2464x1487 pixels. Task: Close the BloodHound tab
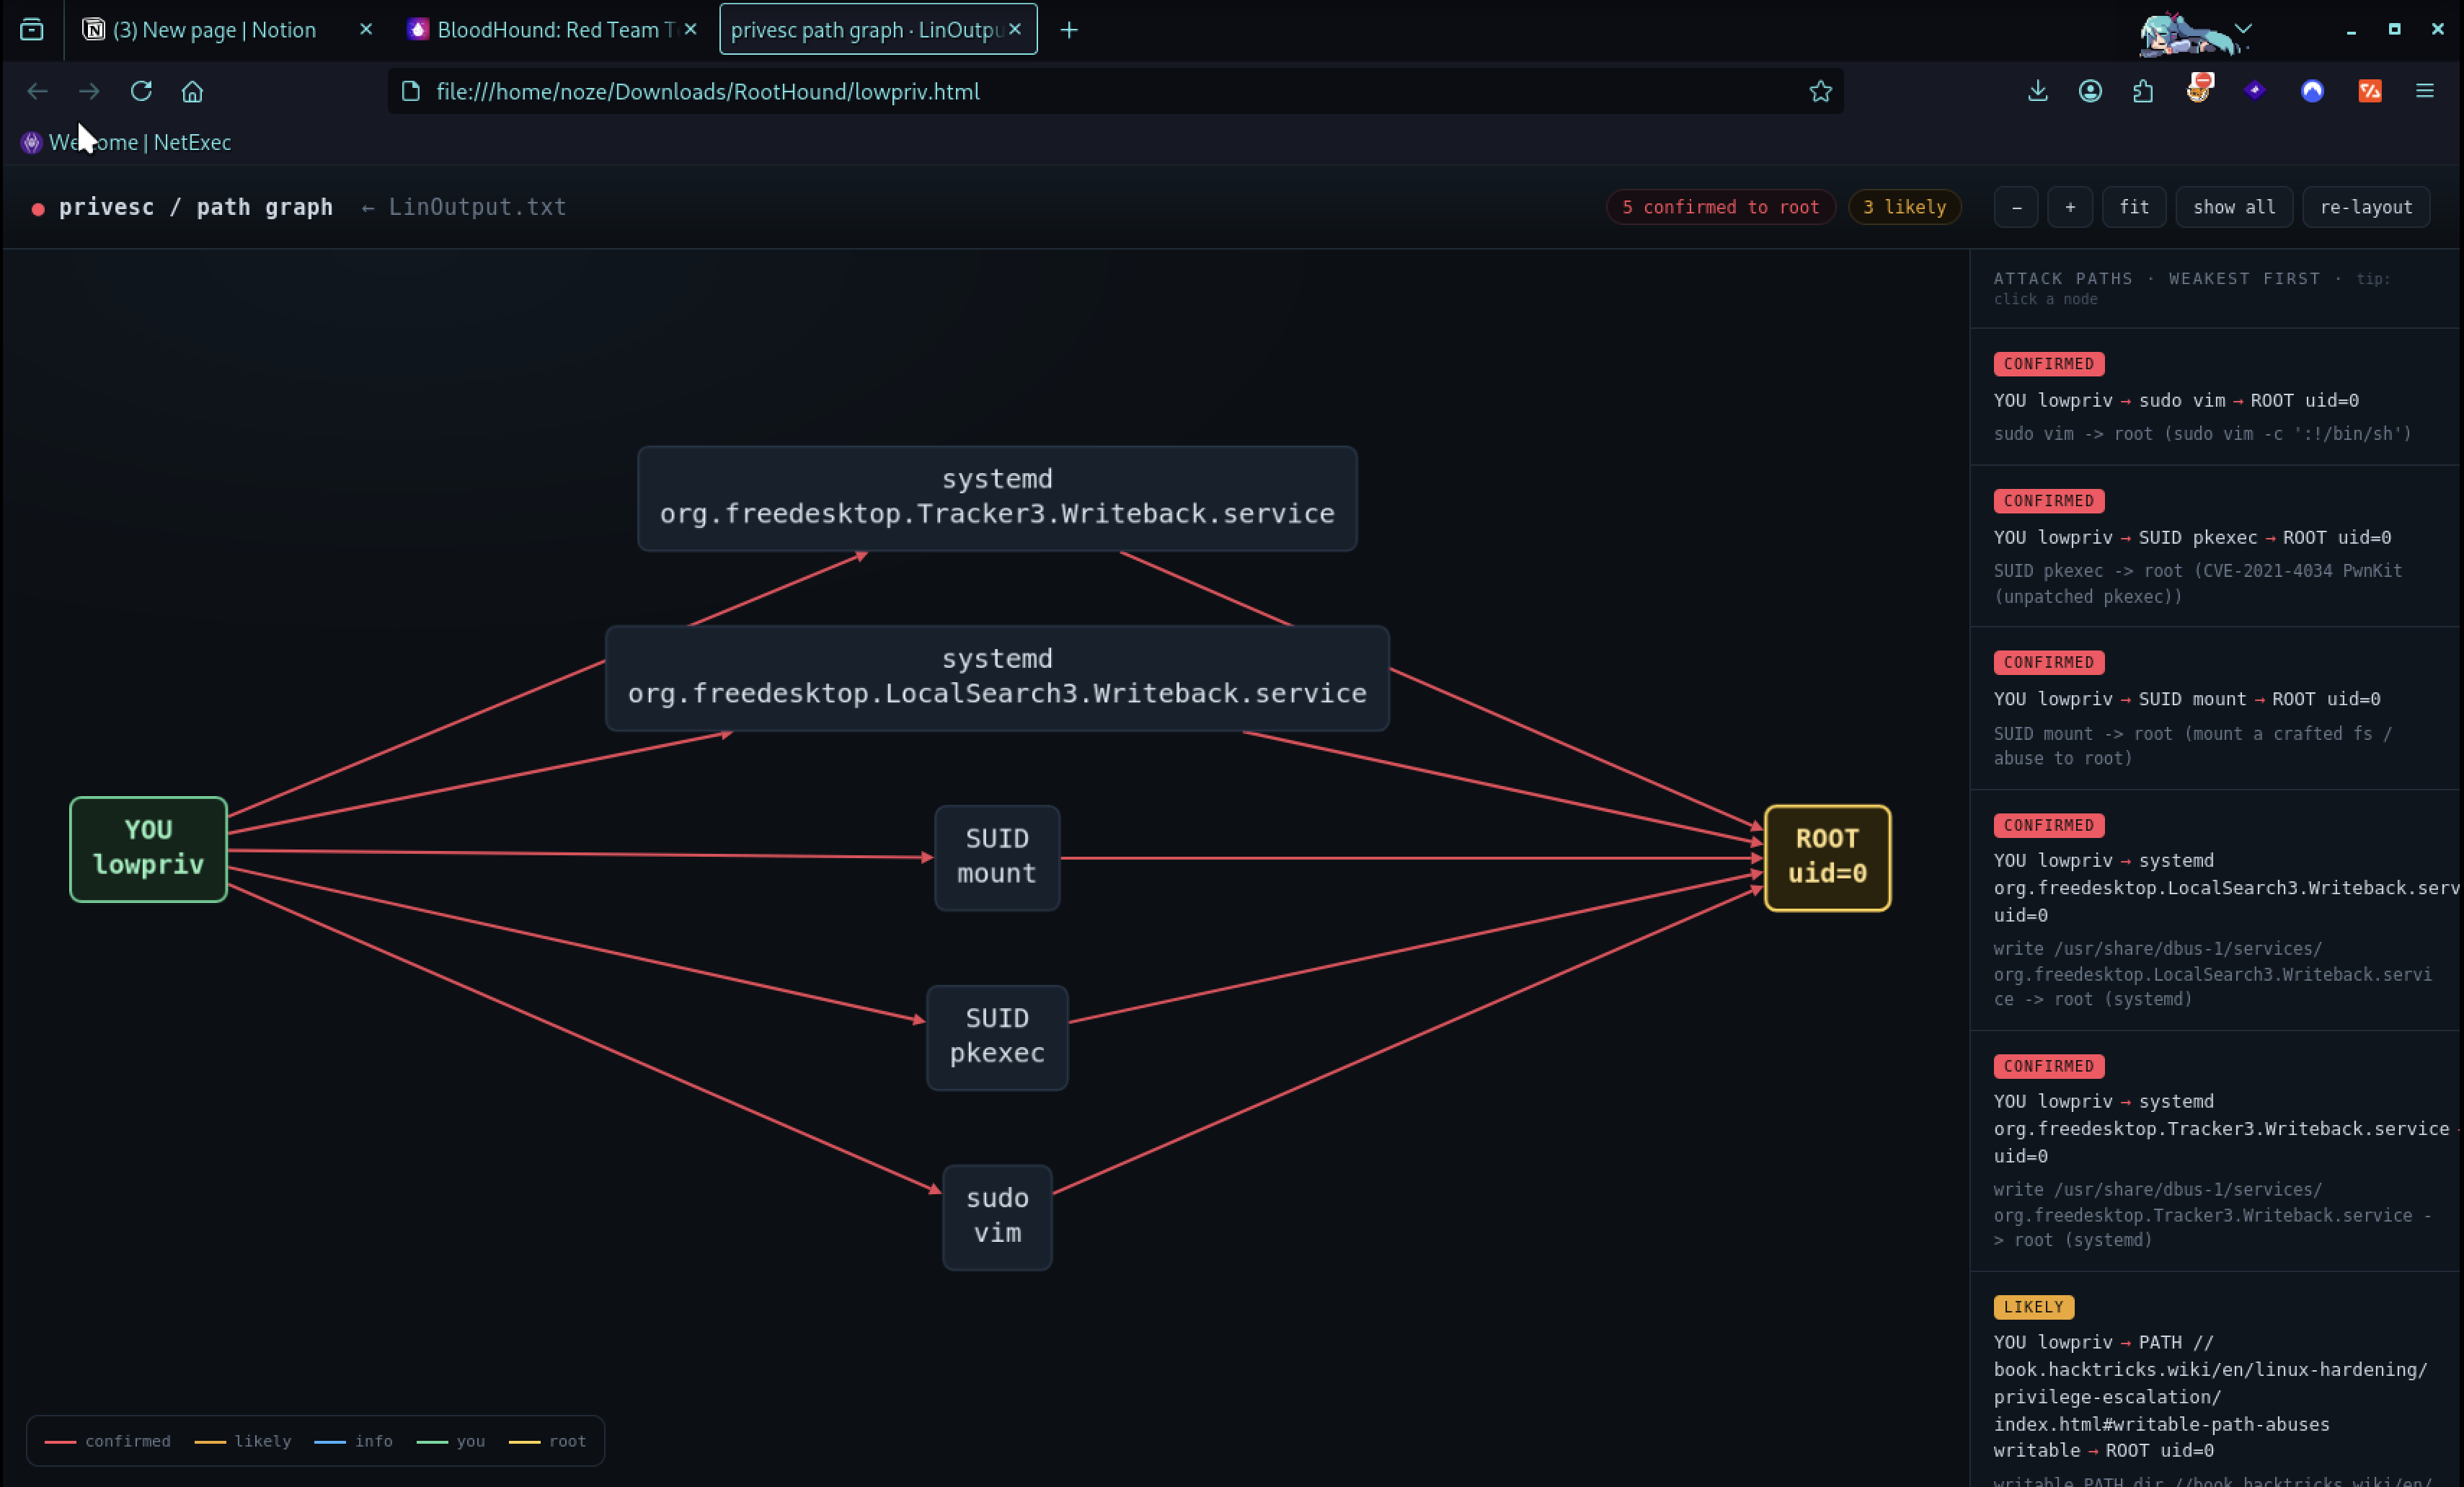point(690,29)
